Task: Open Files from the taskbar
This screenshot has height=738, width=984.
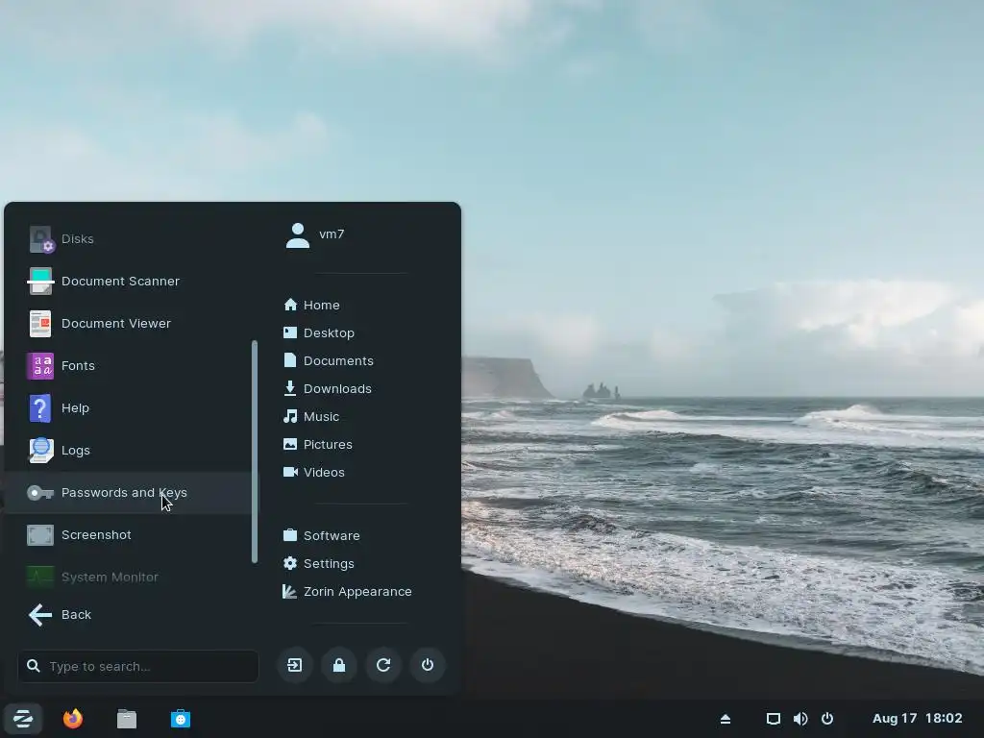Action: 127,719
